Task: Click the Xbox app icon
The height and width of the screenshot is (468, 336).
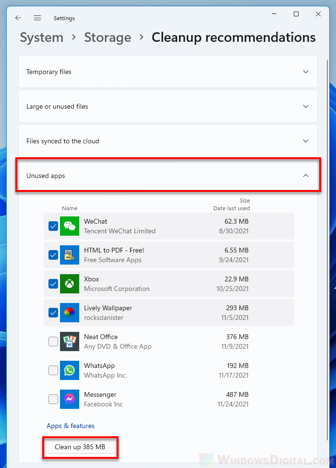Action: pyautogui.click(x=70, y=284)
